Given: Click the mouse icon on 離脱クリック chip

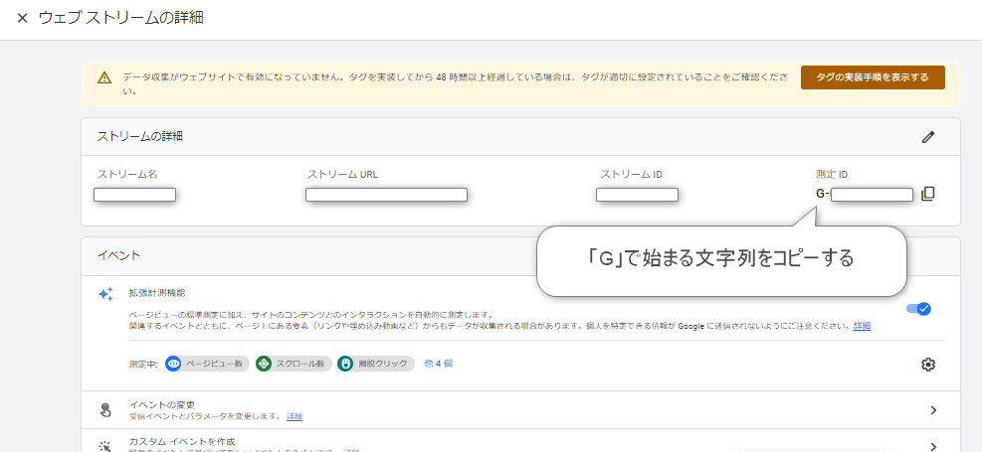Looking at the screenshot, I should pyautogui.click(x=345, y=364).
